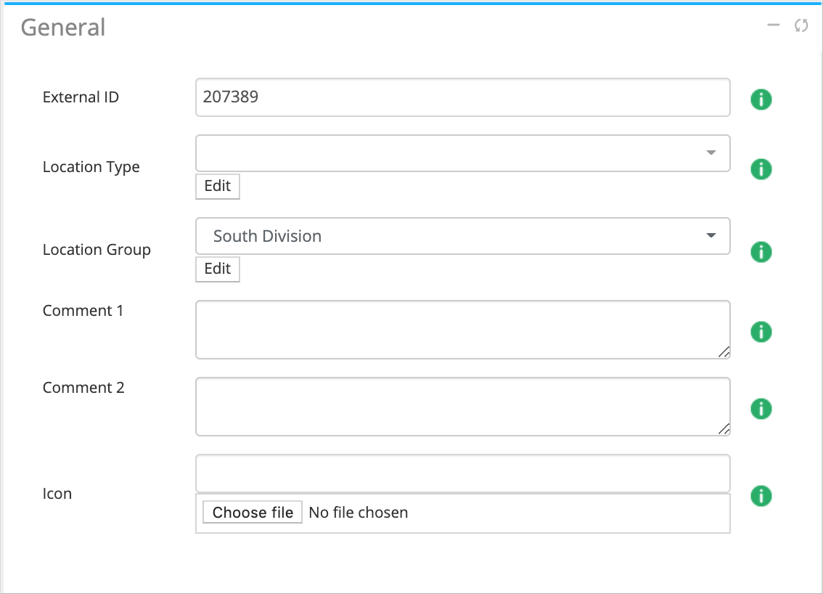
Task: Show help info for Icon field
Action: click(761, 496)
